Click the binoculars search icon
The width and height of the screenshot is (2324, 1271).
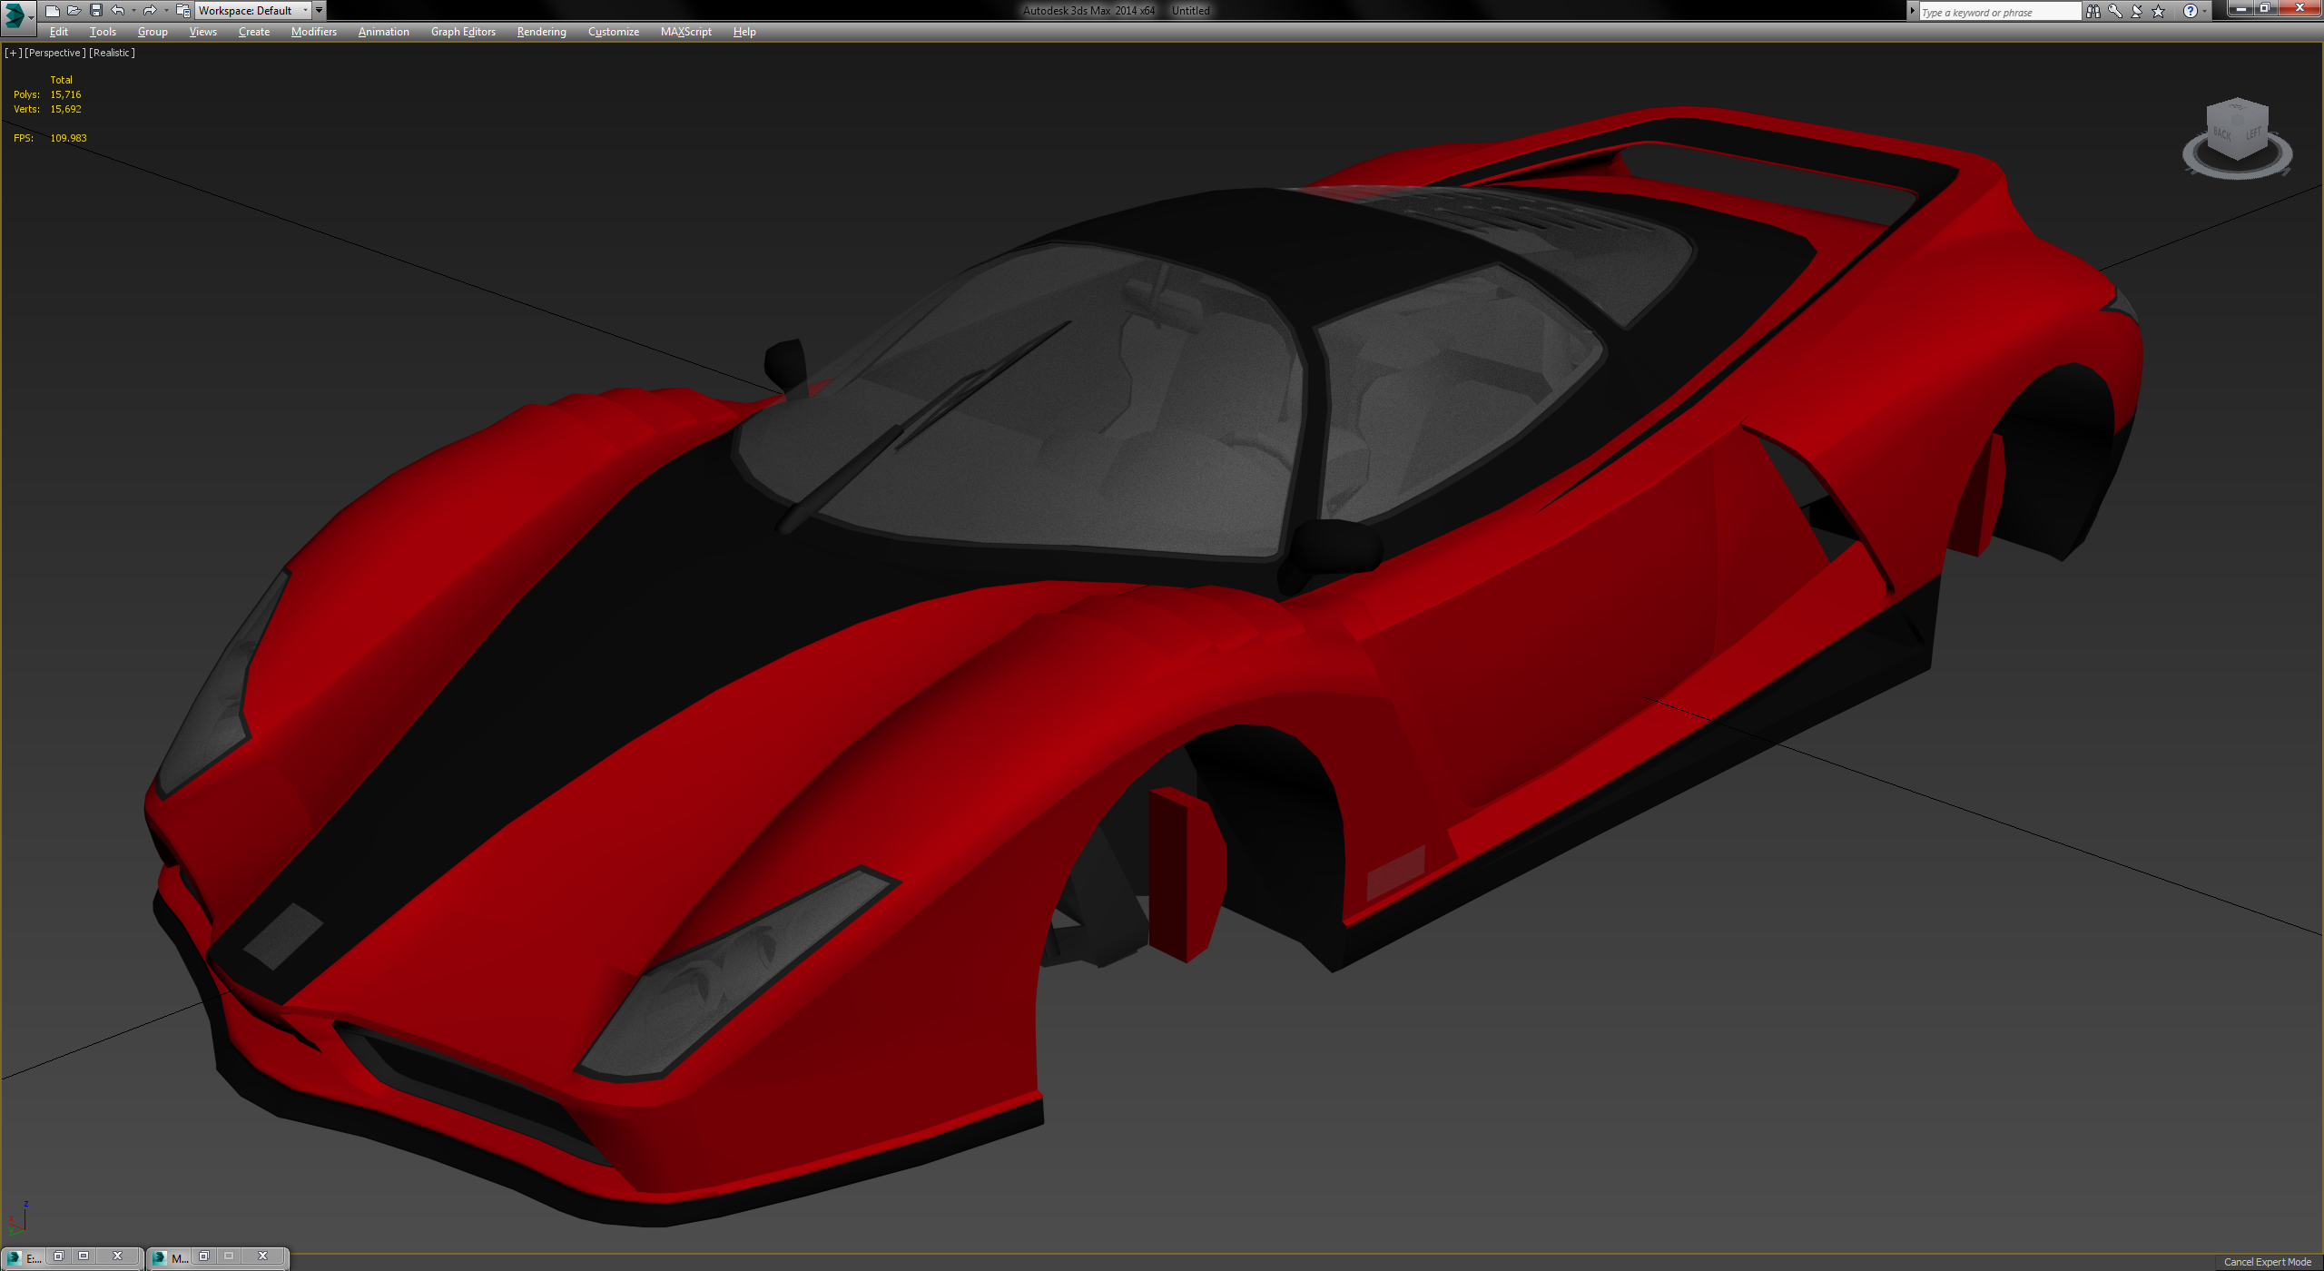[2093, 12]
